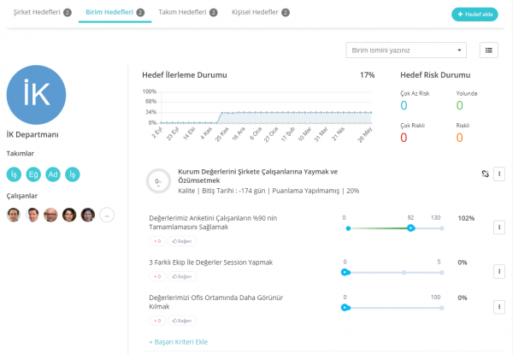Open three-dot menu for Değerlerimiz Anketini criterion
Image resolution: width=513 pixels, height=354 pixels.
(499, 227)
